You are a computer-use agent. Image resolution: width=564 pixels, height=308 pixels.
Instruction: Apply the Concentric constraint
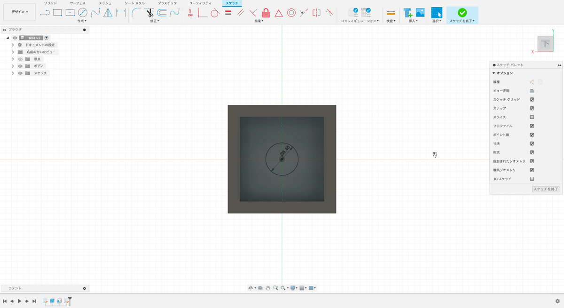[x=291, y=13]
